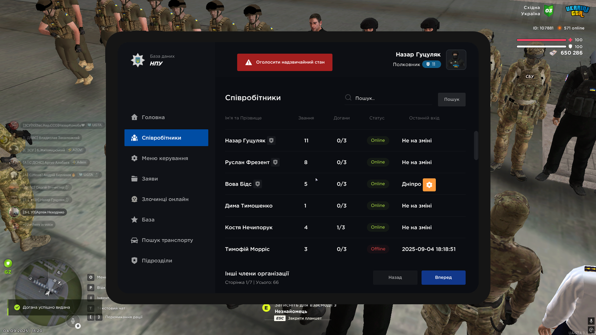Viewport: 596px width, 335px height.
Task: Go to next page with Вперед
Action: pos(443,277)
